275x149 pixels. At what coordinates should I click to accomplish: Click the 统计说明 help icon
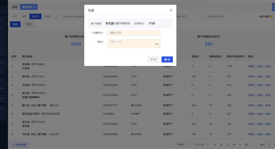pyautogui.click(x=271, y=16)
